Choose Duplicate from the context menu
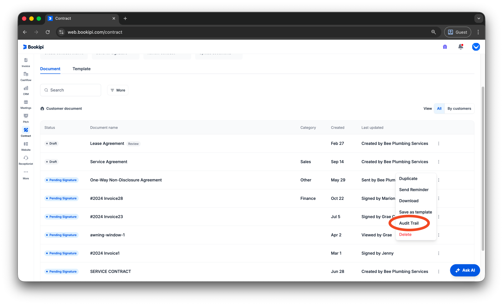The width and height of the screenshot is (503, 305). click(x=408, y=179)
